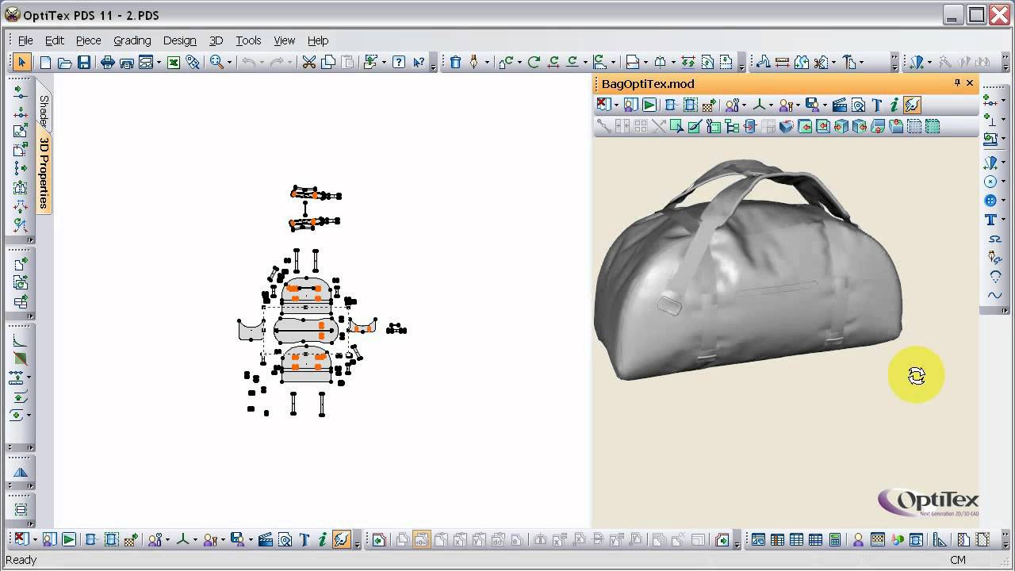Open the Design menu
The height and width of the screenshot is (571, 1015).
click(179, 40)
